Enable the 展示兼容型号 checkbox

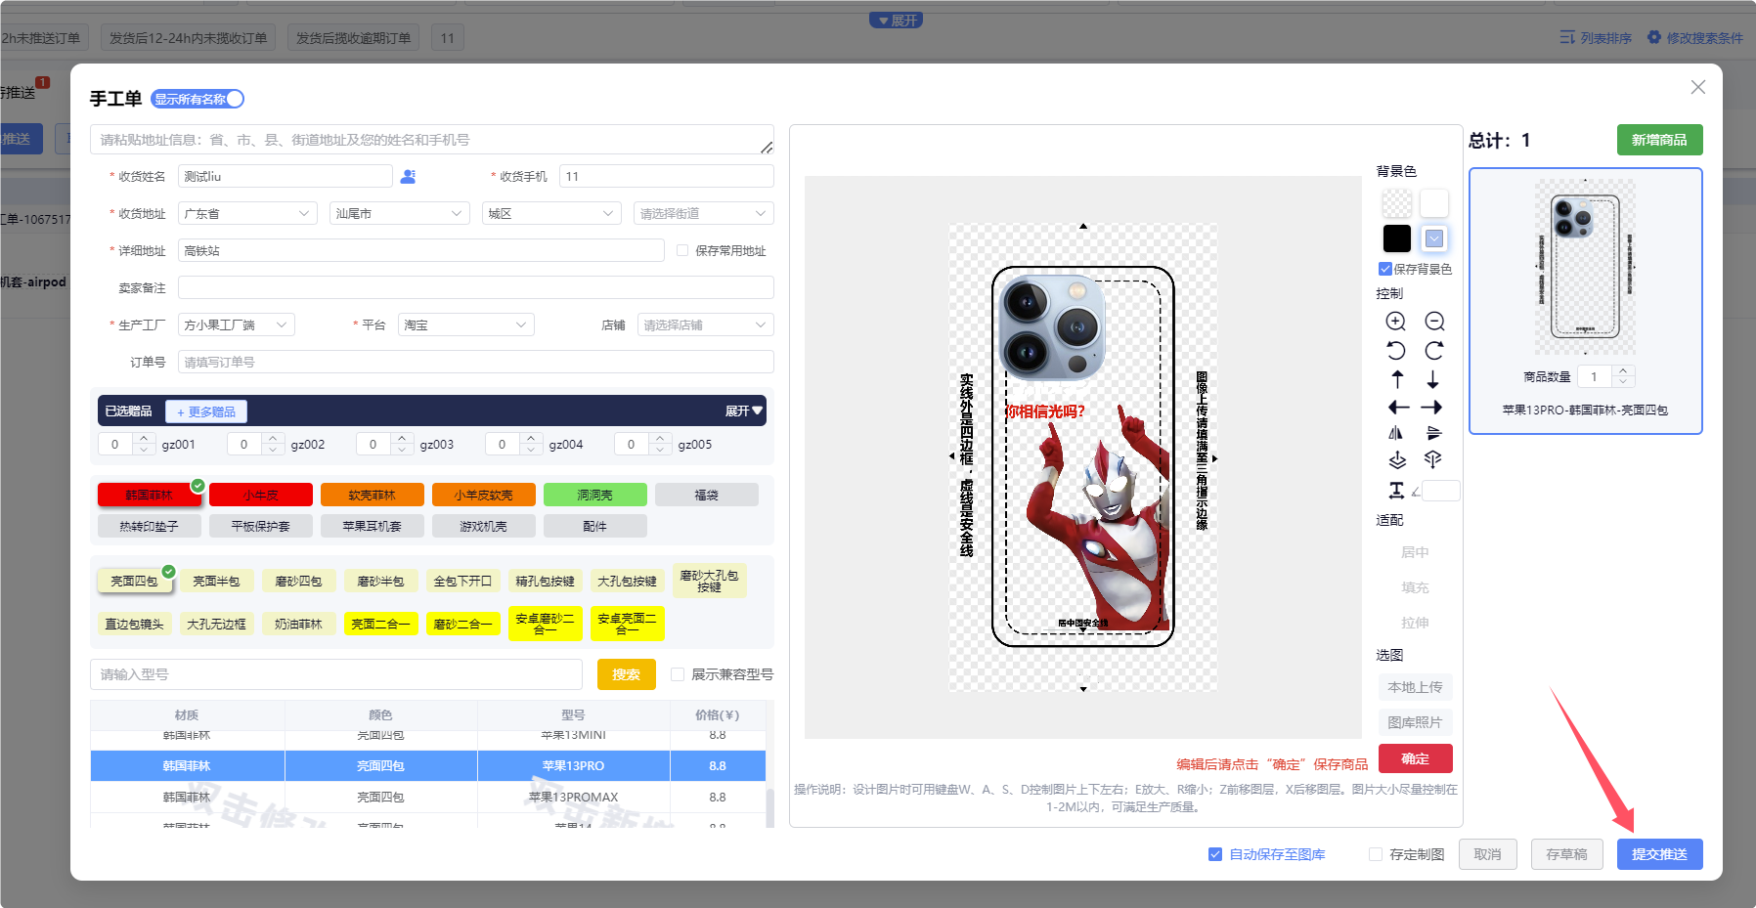click(x=678, y=674)
